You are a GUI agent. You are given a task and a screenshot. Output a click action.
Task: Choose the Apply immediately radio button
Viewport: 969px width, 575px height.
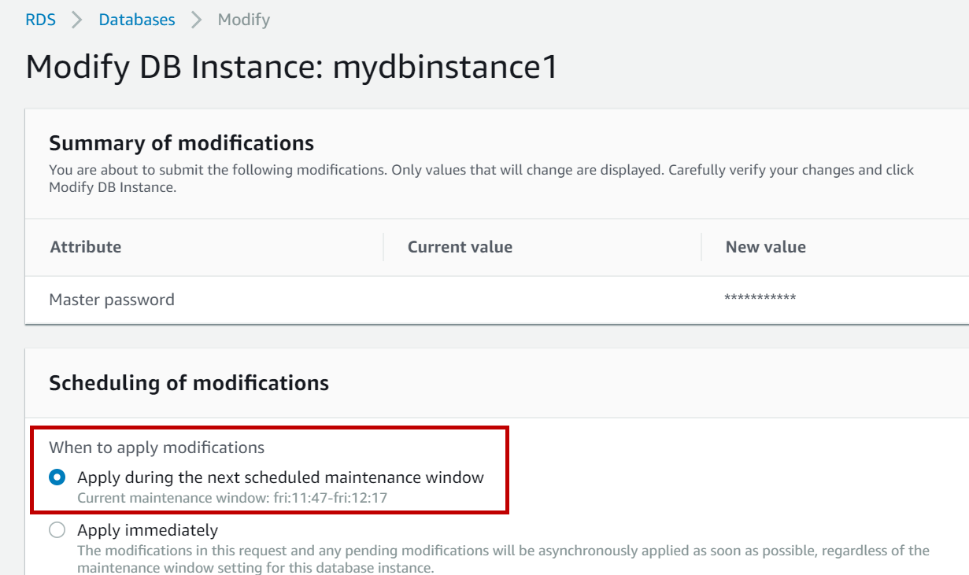point(57,530)
